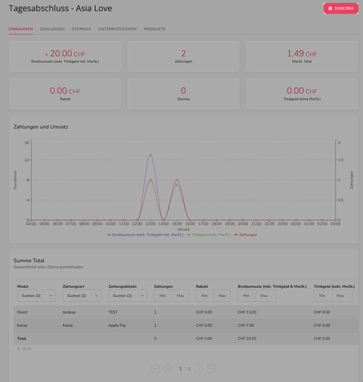The image size is (363, 382).
Task: Expand the Zahlungsdetails search dropdown
Action: coord(127,296)
